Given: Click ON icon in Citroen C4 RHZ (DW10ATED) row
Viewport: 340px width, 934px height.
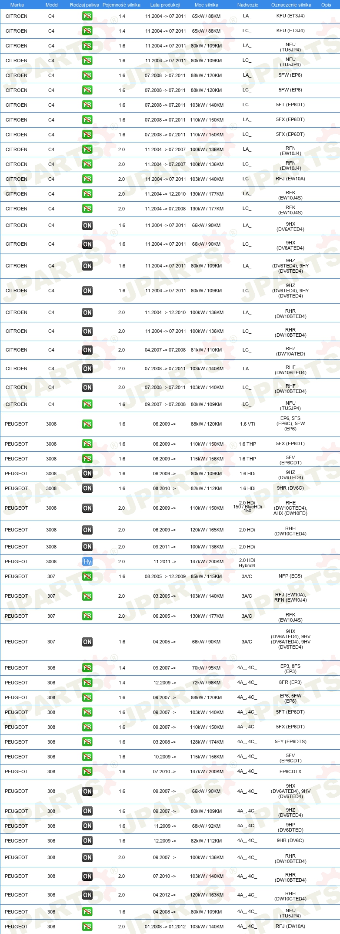Looking at the screenshot, I should point(87,350).
